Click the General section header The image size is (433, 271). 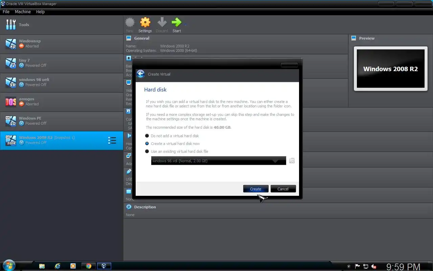pyautogui.click(x=142, y=38)
